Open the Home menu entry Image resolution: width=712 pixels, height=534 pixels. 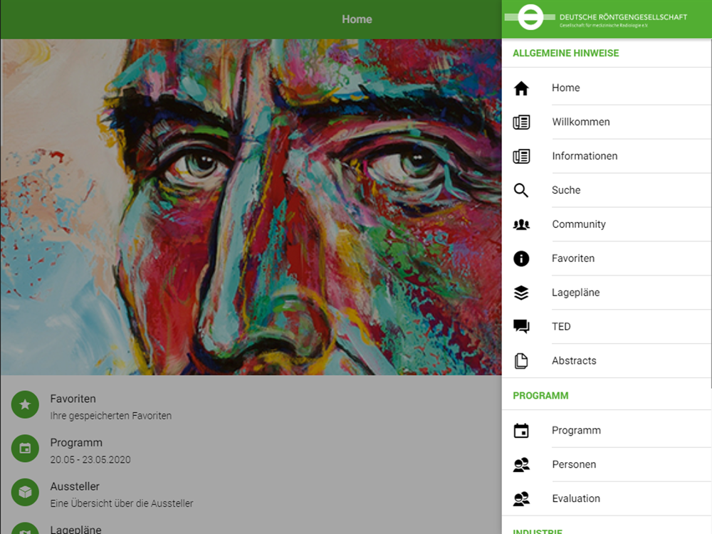[607, 88]
